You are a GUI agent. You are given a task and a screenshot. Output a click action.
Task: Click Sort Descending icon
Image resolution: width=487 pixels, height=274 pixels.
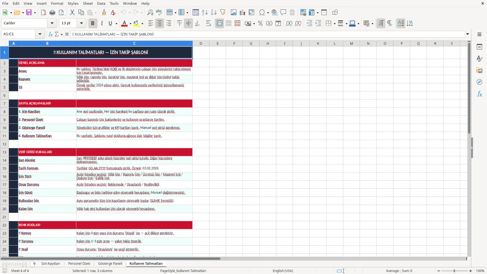click(x=213, y=13)
